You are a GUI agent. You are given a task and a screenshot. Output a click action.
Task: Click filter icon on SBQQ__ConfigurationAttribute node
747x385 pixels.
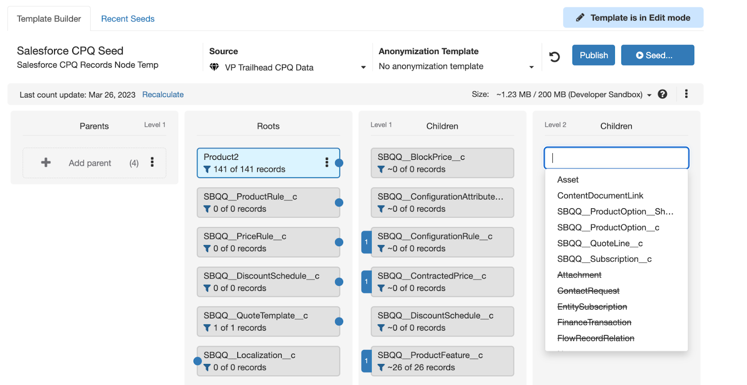click(381, 209)
